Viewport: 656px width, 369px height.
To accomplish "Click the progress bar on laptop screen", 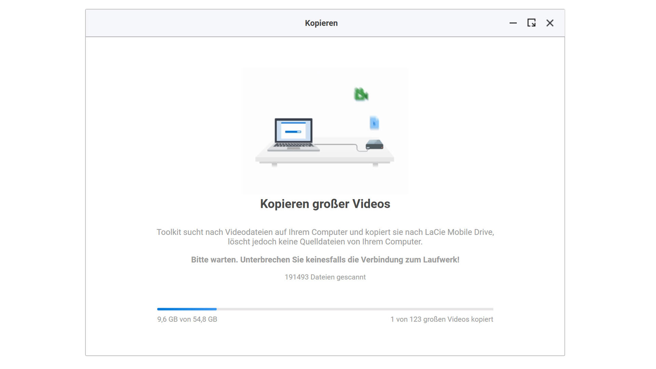I will tap(293, 132).
